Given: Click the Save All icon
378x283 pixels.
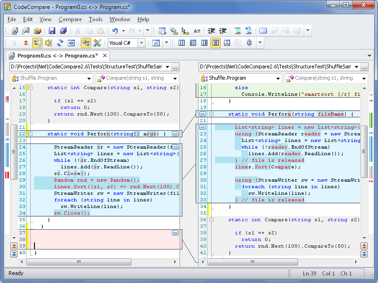Looking at the screenshot, I should pos(62,31).
